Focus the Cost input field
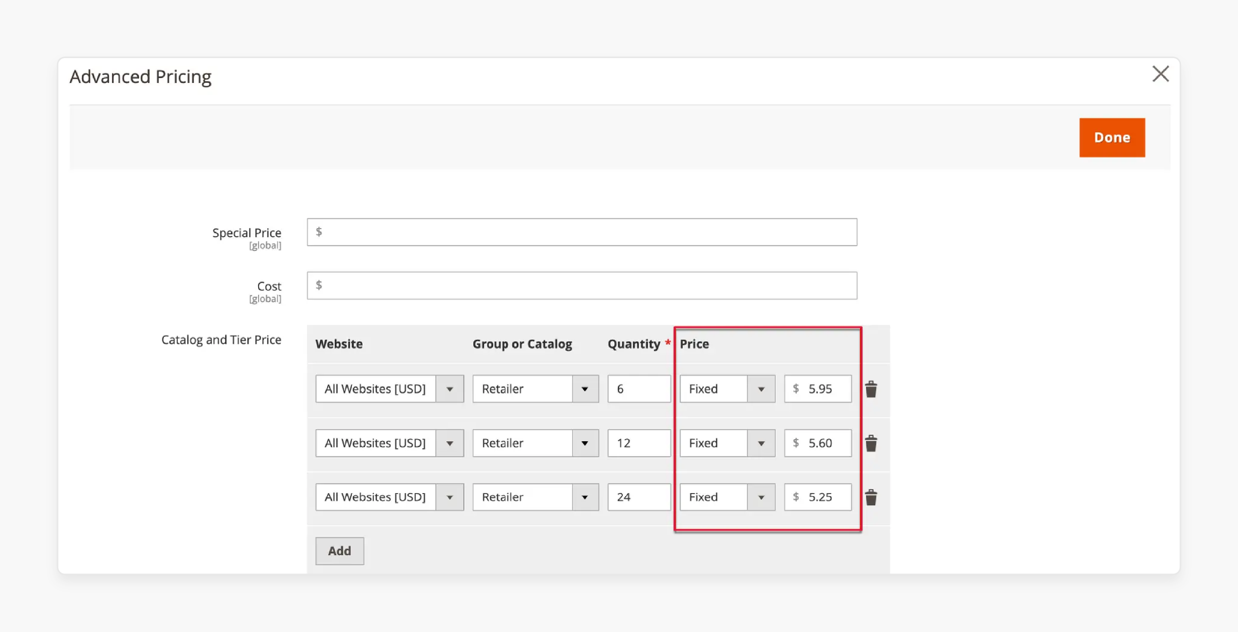 (x=582, y=285)
